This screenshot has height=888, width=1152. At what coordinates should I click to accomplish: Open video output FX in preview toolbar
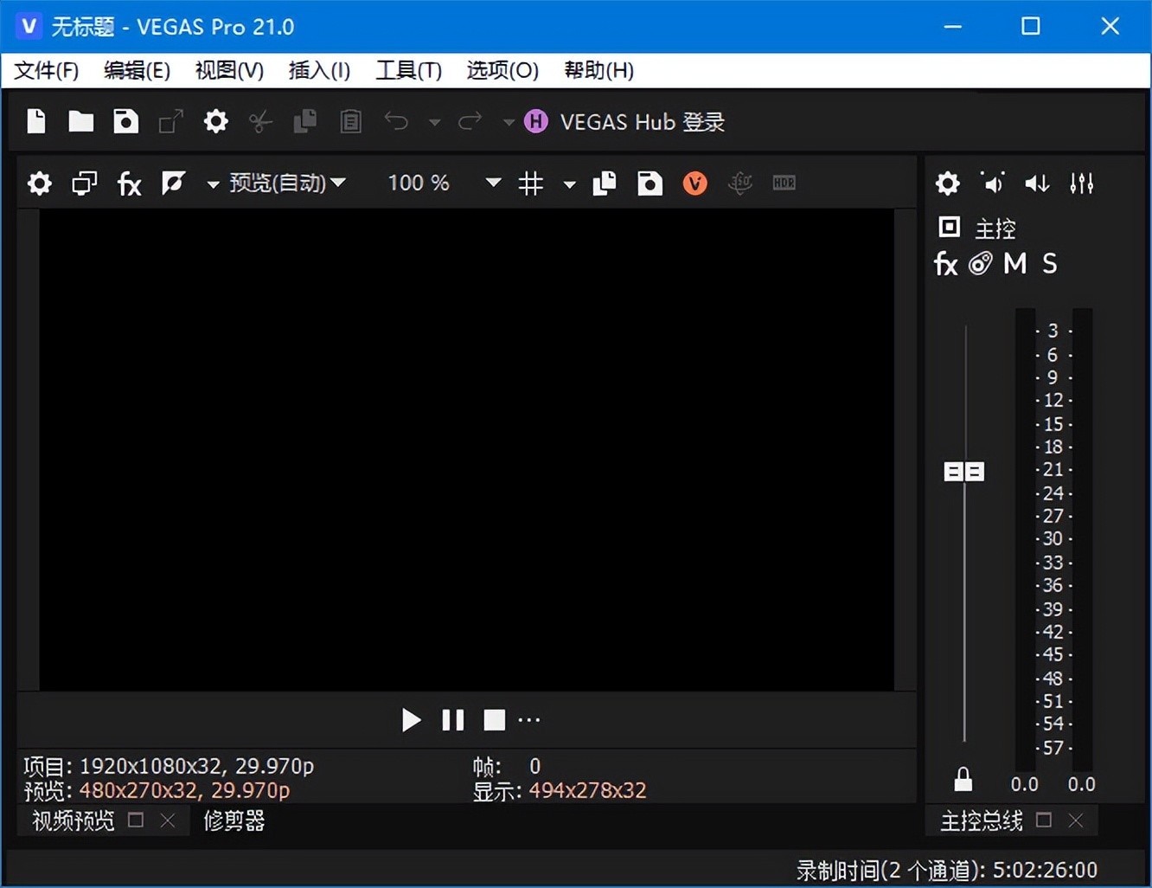coord(129,183)
